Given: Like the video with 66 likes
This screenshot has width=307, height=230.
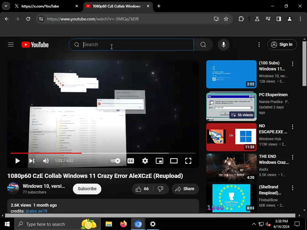Looking at the screenshot, I should pos(142,189).
